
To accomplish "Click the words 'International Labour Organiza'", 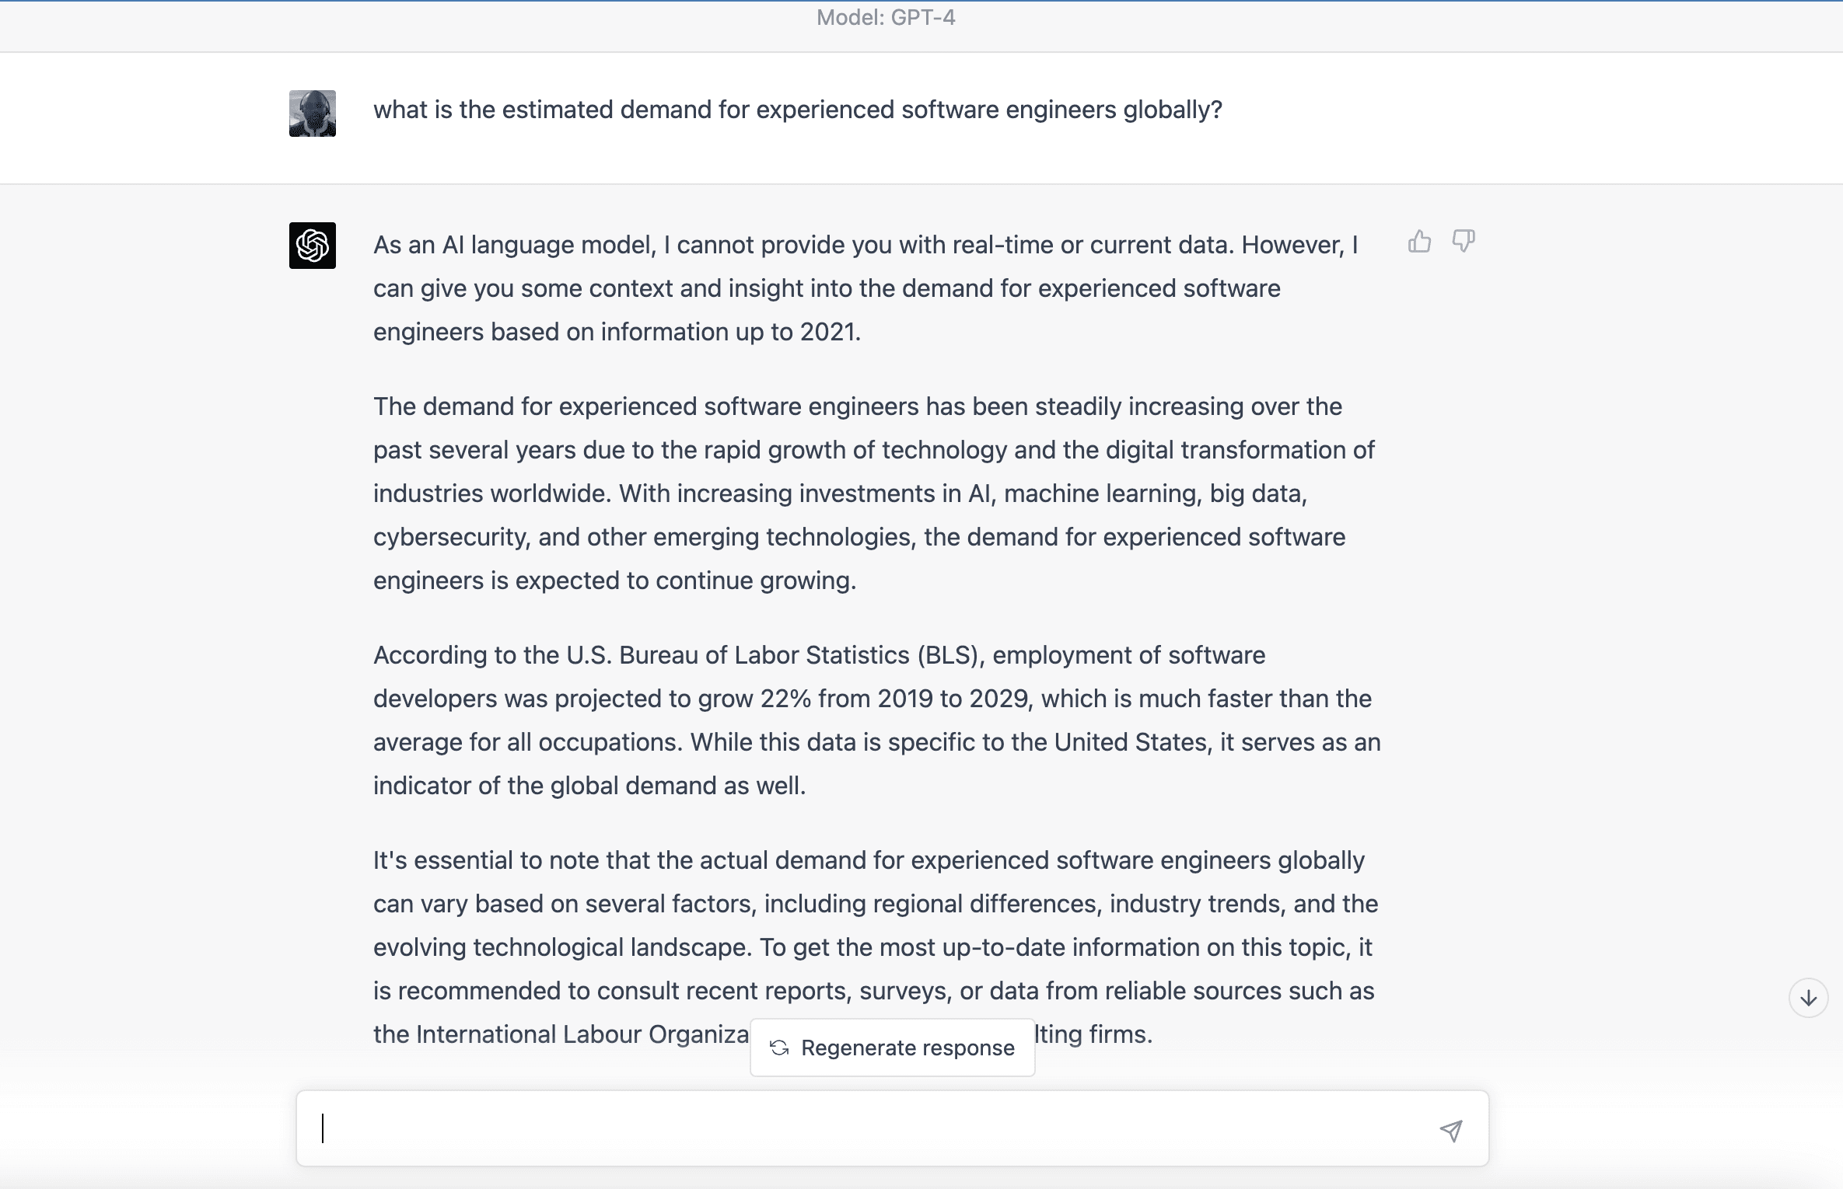I will [x=582, y=1034].
